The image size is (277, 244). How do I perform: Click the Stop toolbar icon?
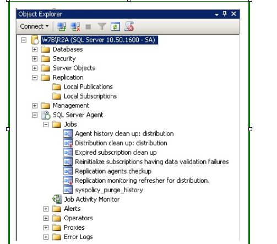click(x=88, y=27)
